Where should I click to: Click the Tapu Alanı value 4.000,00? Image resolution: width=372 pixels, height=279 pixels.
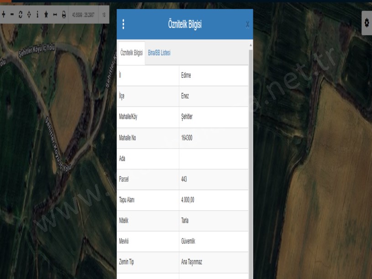[214, 200]
